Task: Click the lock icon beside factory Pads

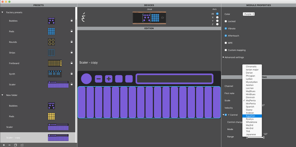Action: tap(72, 31)
